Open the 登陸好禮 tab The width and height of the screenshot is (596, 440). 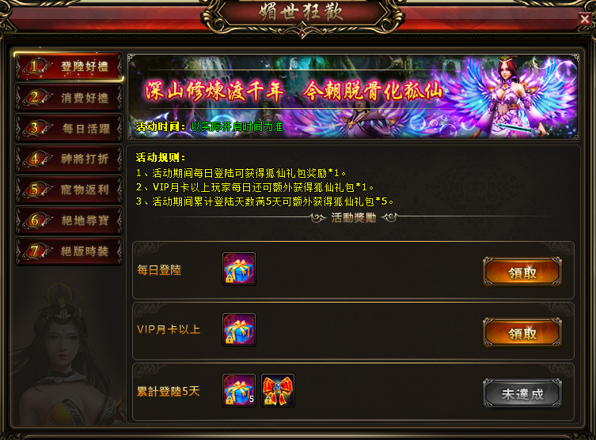coord(69,67)
